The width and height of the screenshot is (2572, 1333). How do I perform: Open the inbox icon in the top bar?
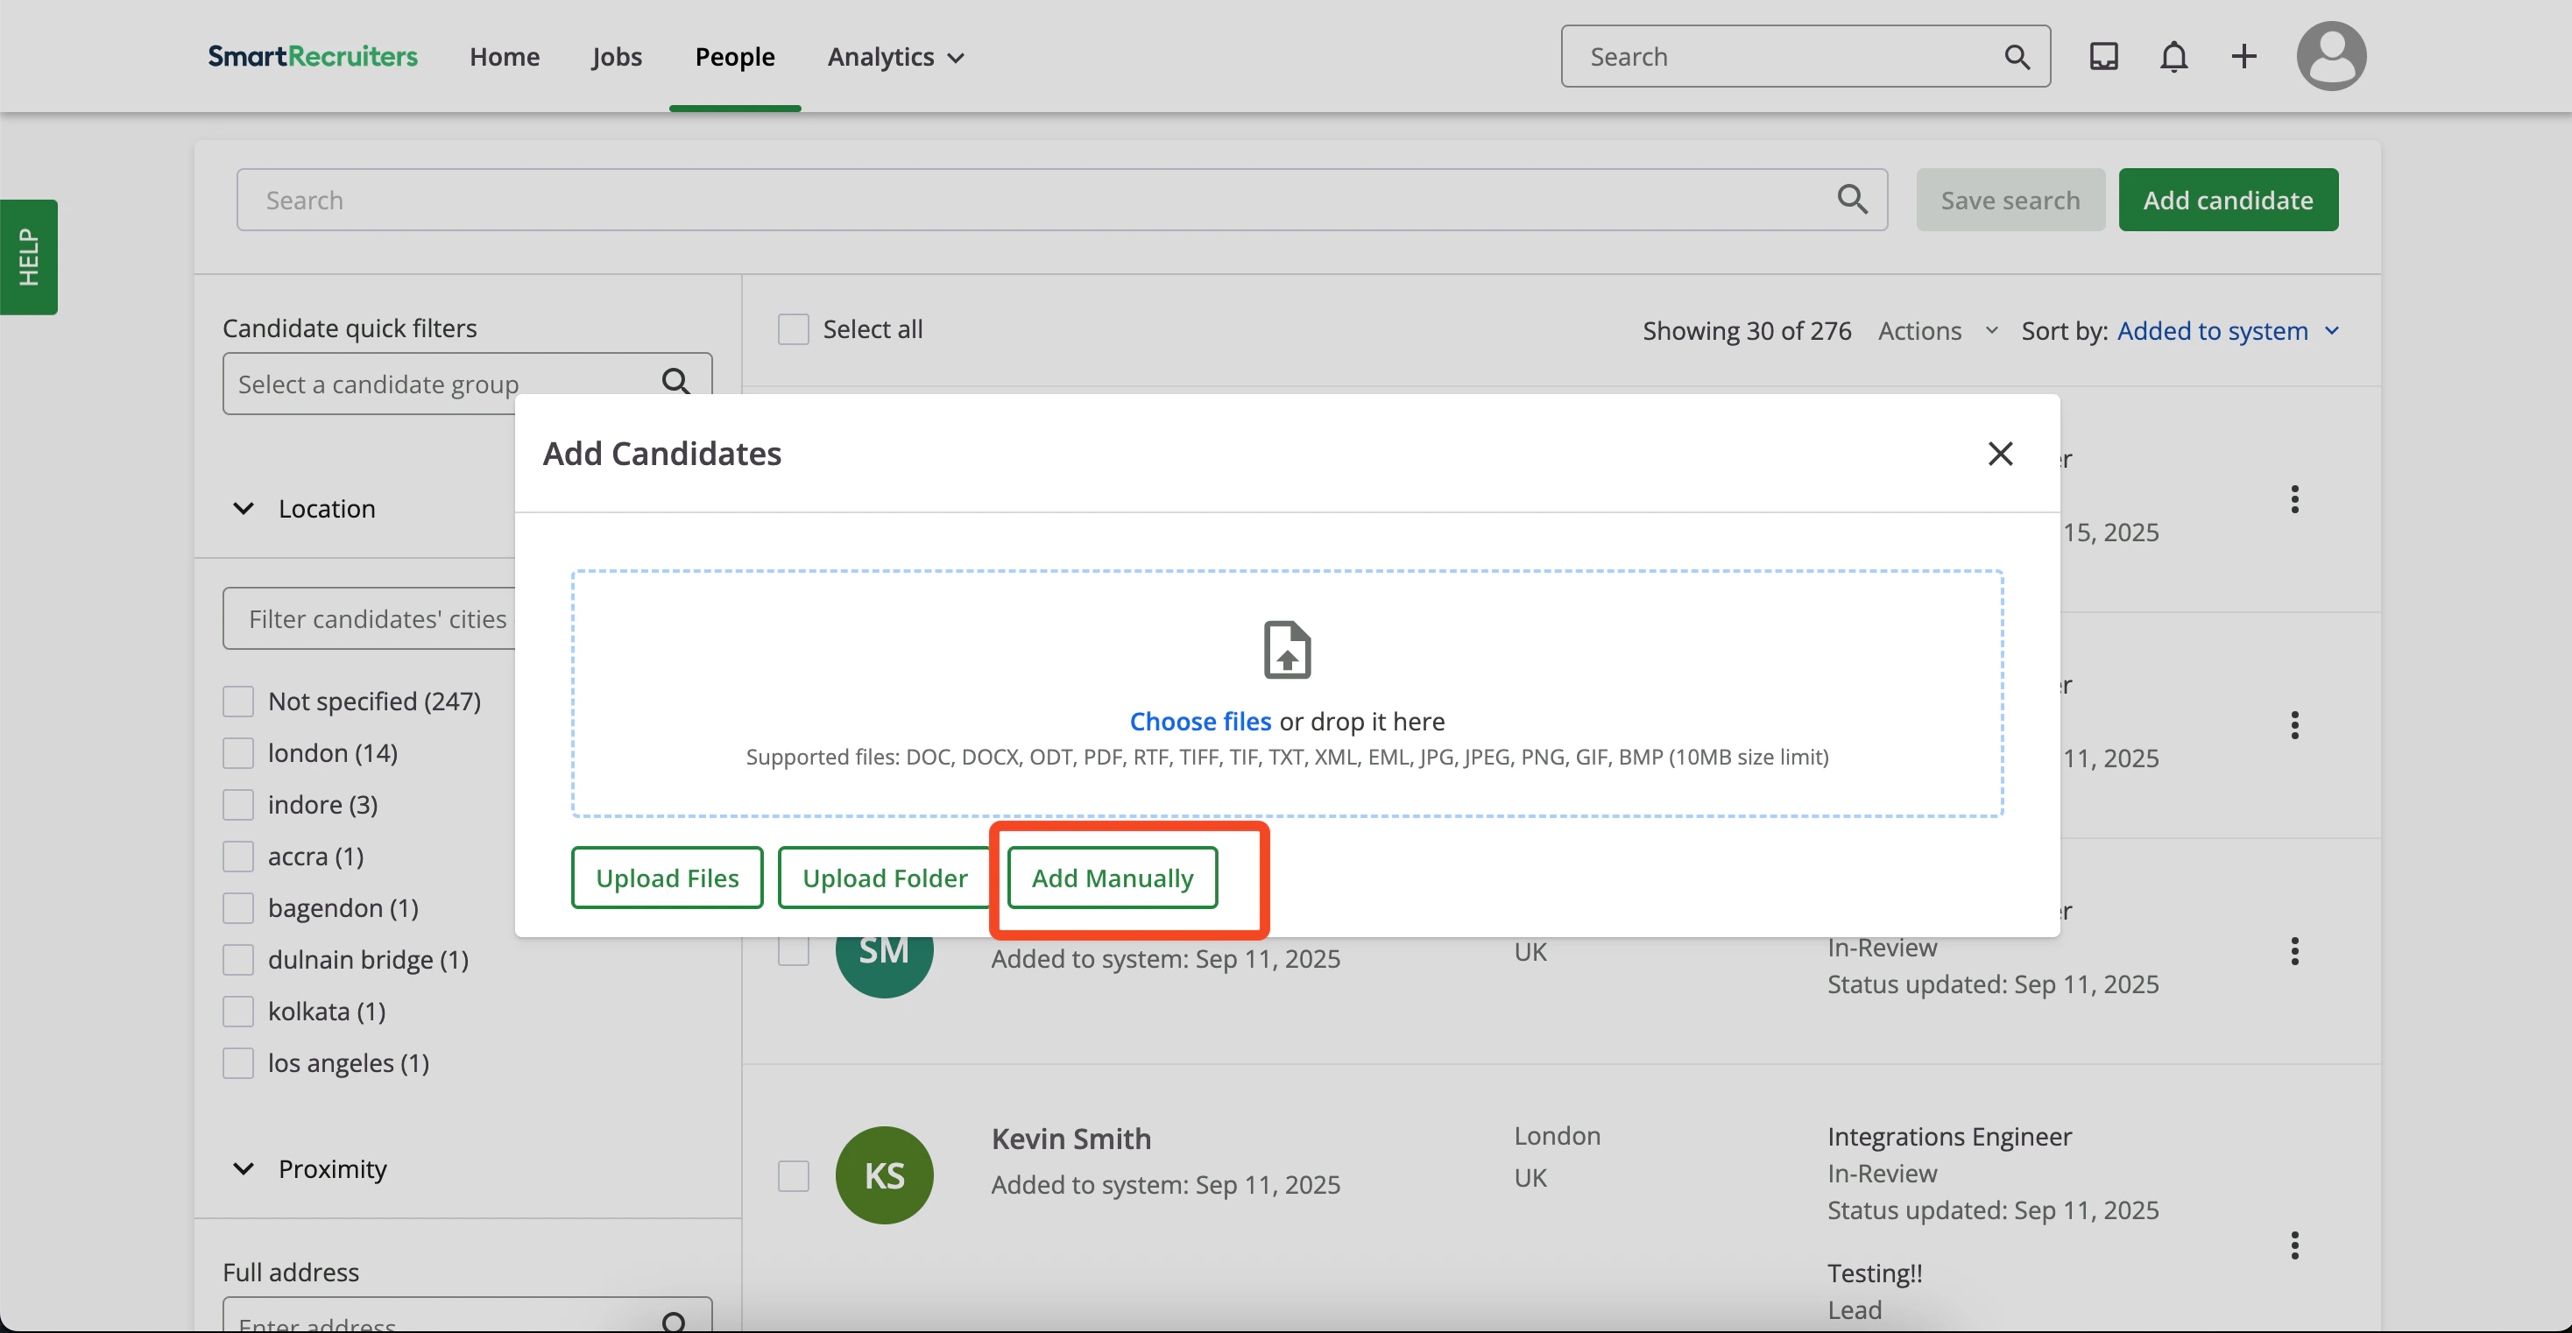point(2103,57)
